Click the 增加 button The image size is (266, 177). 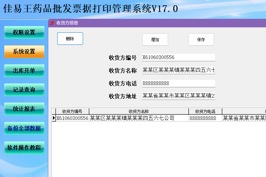pos(155,40)
